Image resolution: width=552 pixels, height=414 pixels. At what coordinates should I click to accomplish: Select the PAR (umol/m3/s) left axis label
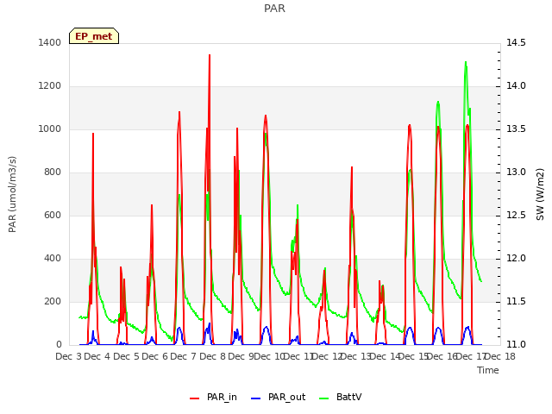pyautogui.click(x=12, y=194)
